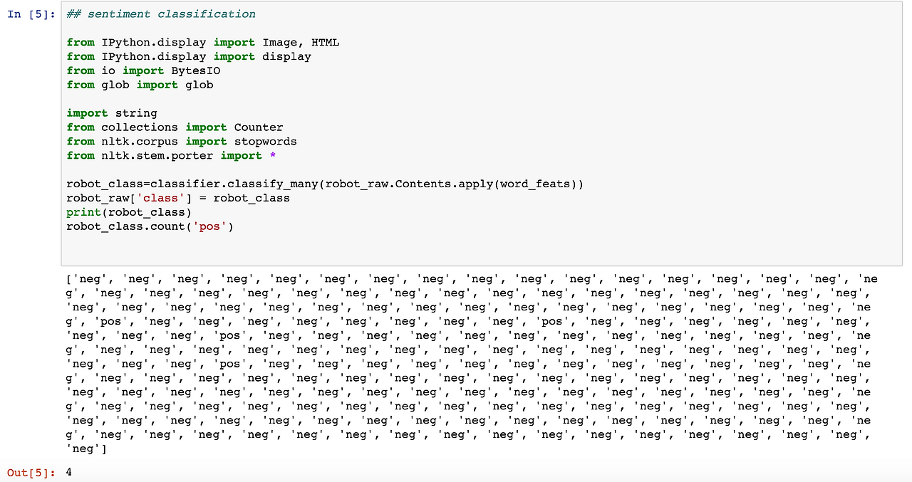This screenshot has height=482, width=912.
Task: Place cursor on "## sentiment classification" comment
Action: pyautogui.click(x=161, y=14)
